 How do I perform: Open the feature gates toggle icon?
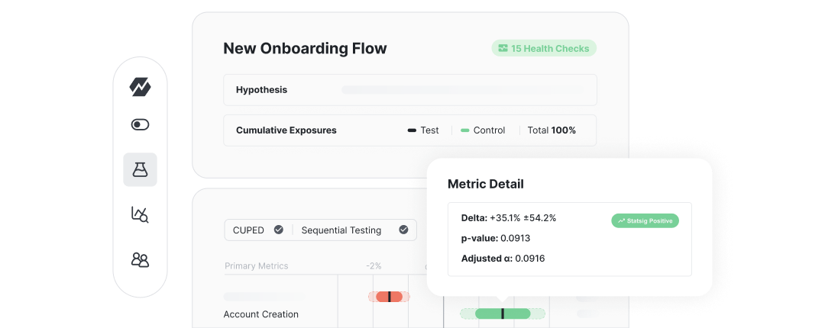tap(140, 124)
